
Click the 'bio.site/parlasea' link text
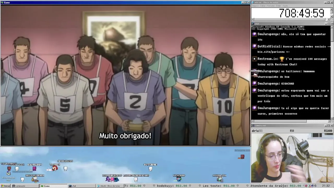(272, 52)
